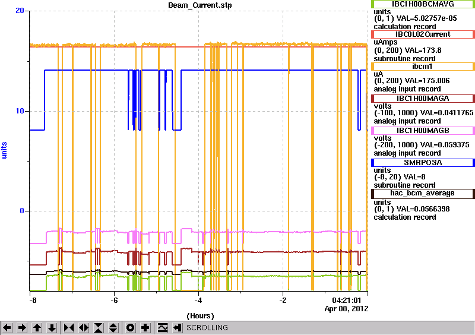The height and width of the screenshot is (335, 475).
Task: Select the hac_bcm_average legend entry
Action: click(423, 194)
